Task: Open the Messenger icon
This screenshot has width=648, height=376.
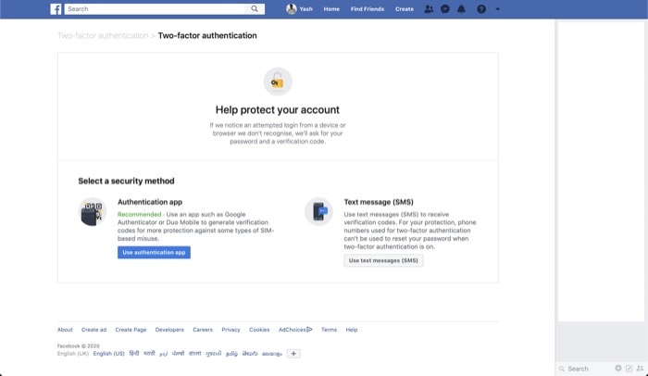Action: pyautogui.click(x=445, y=9)
